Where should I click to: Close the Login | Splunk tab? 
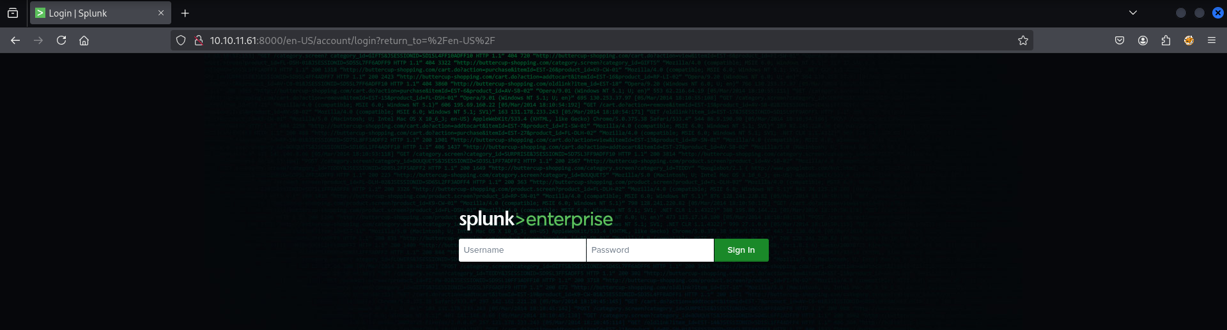point(160,13)
